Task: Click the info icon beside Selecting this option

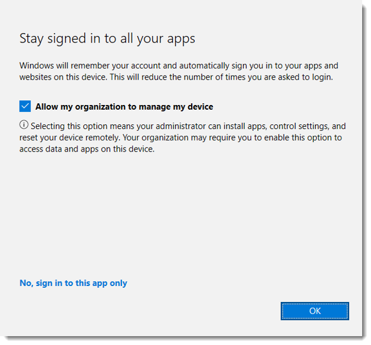Action: click(x=24, y=124)
